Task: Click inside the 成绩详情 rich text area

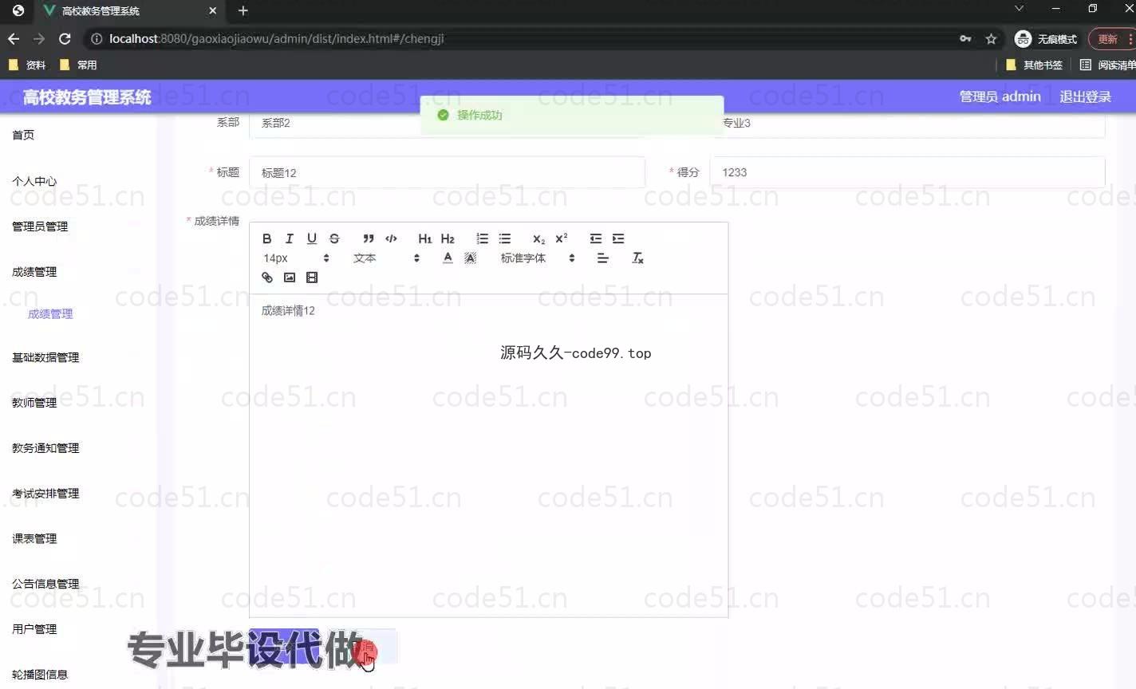Action: point(488,455)
